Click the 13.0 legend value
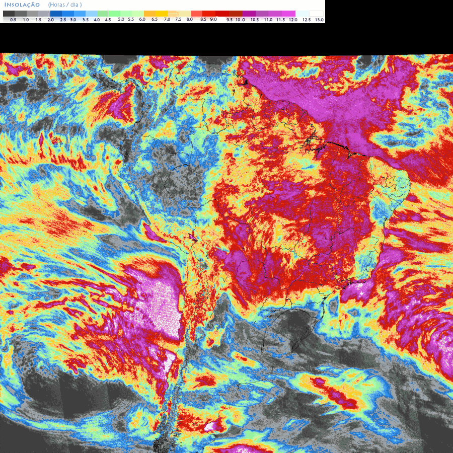Viewport: 453px width, 453px height. point(319,20)
